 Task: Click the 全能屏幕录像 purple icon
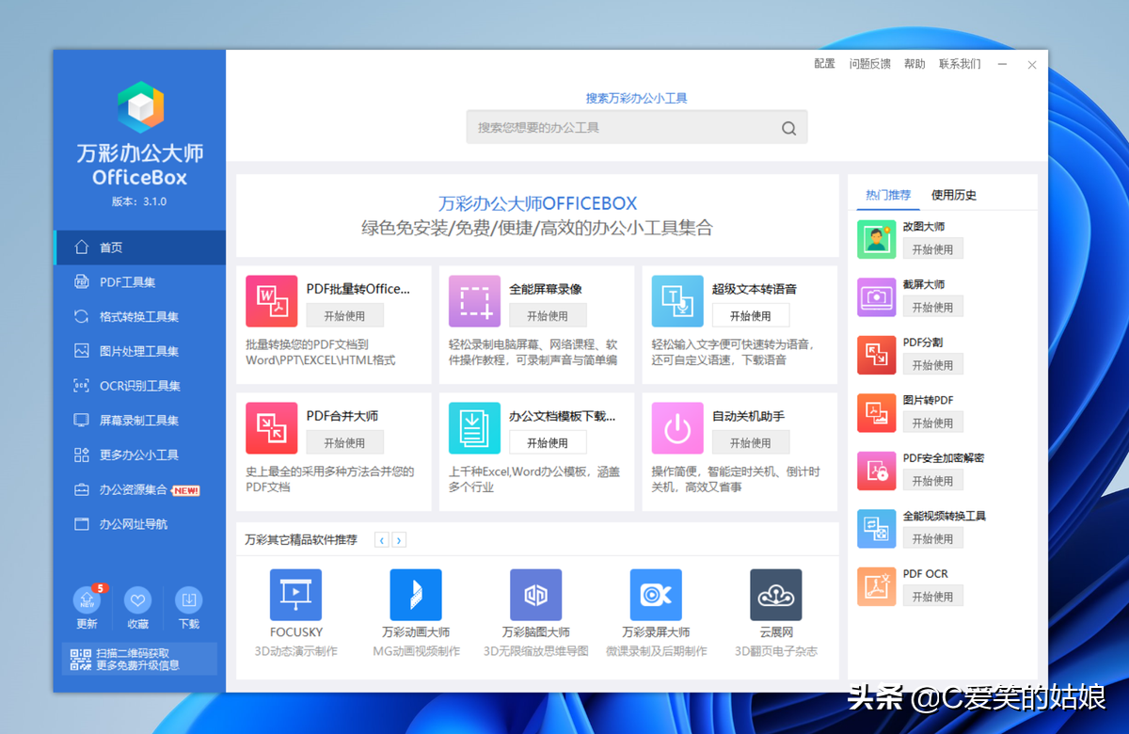475,301
